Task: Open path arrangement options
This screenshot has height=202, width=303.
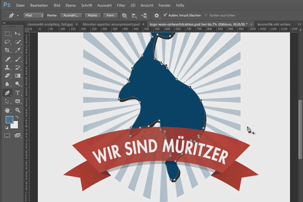Action: (144, 15)
